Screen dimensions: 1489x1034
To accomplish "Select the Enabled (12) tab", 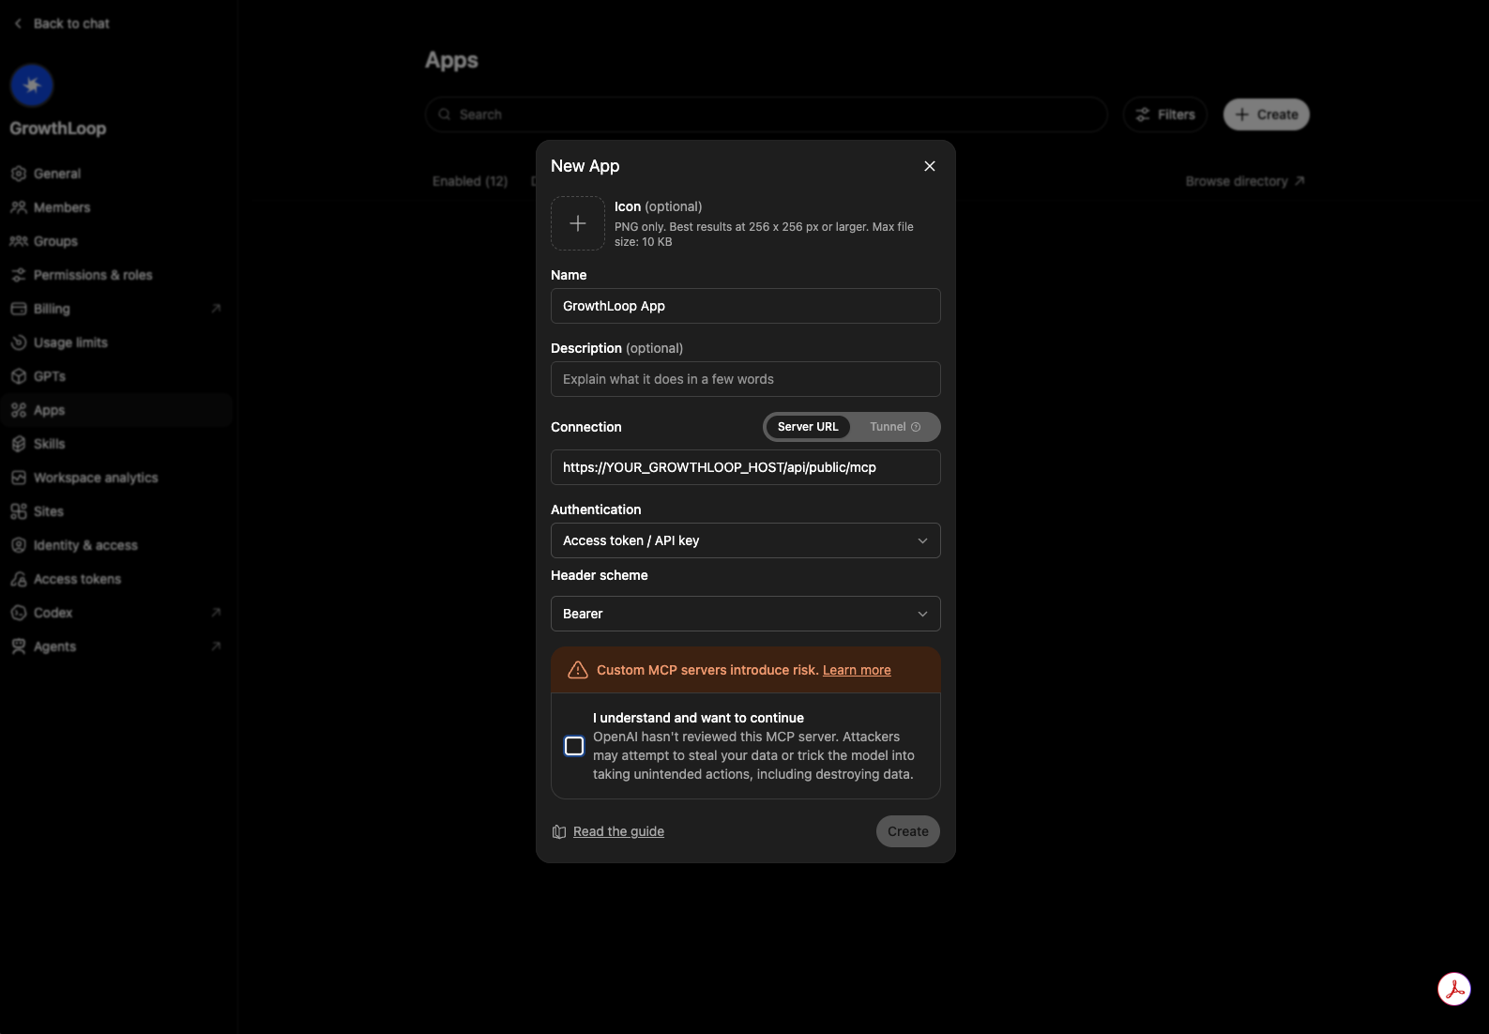I will click(470, 181).
